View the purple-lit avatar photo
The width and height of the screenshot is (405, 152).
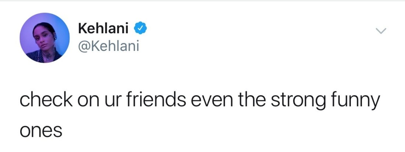click(45, 38)
